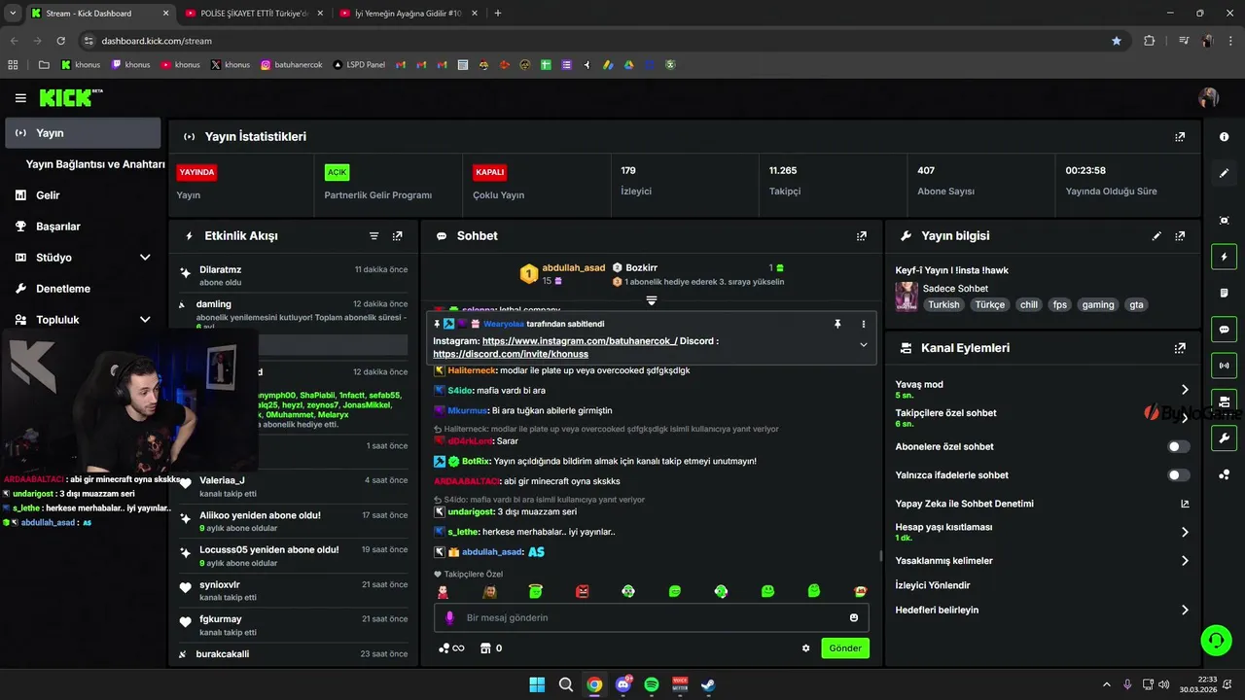1245x700 pixels.
Task: Click the gaming stream tag
Action: click(1098, 304)
